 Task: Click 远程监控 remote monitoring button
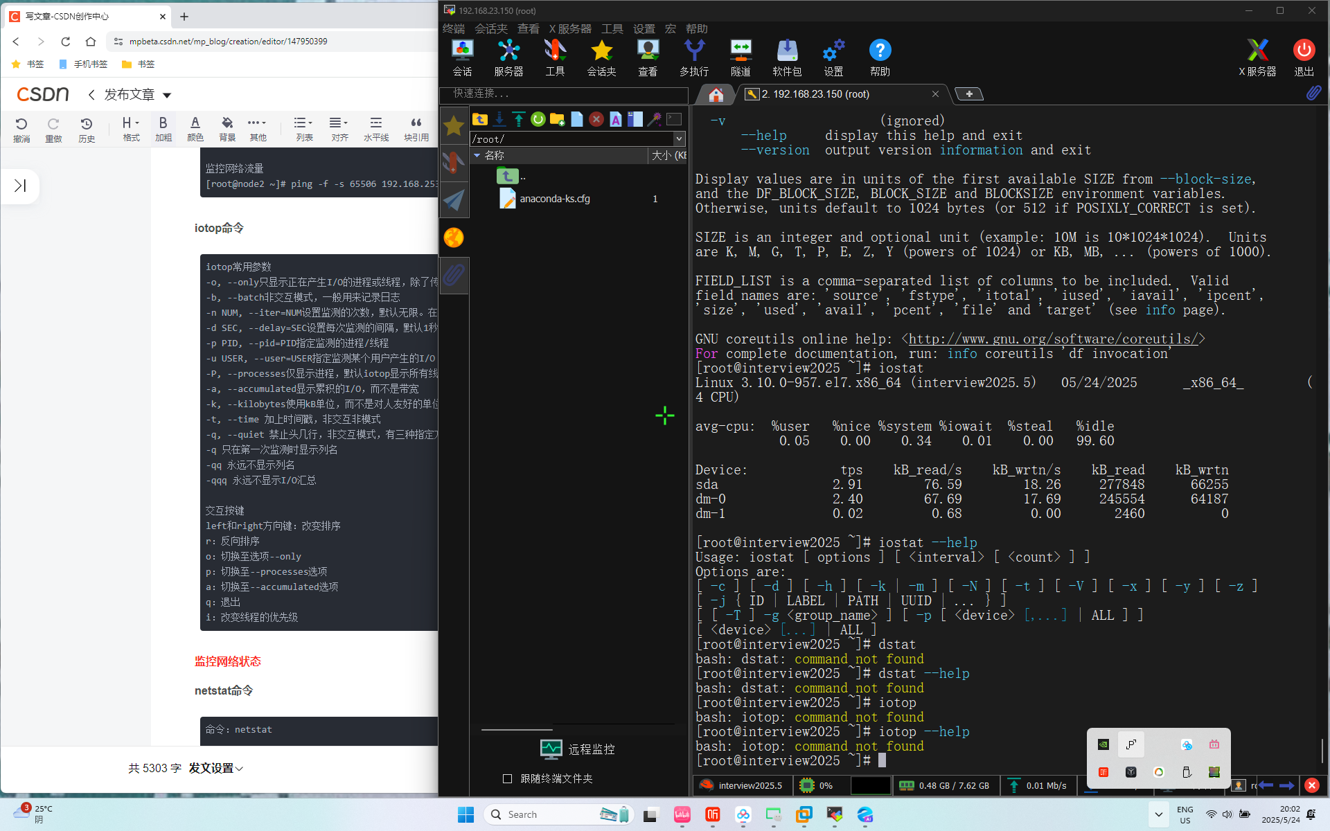click(x=578, y=749)
